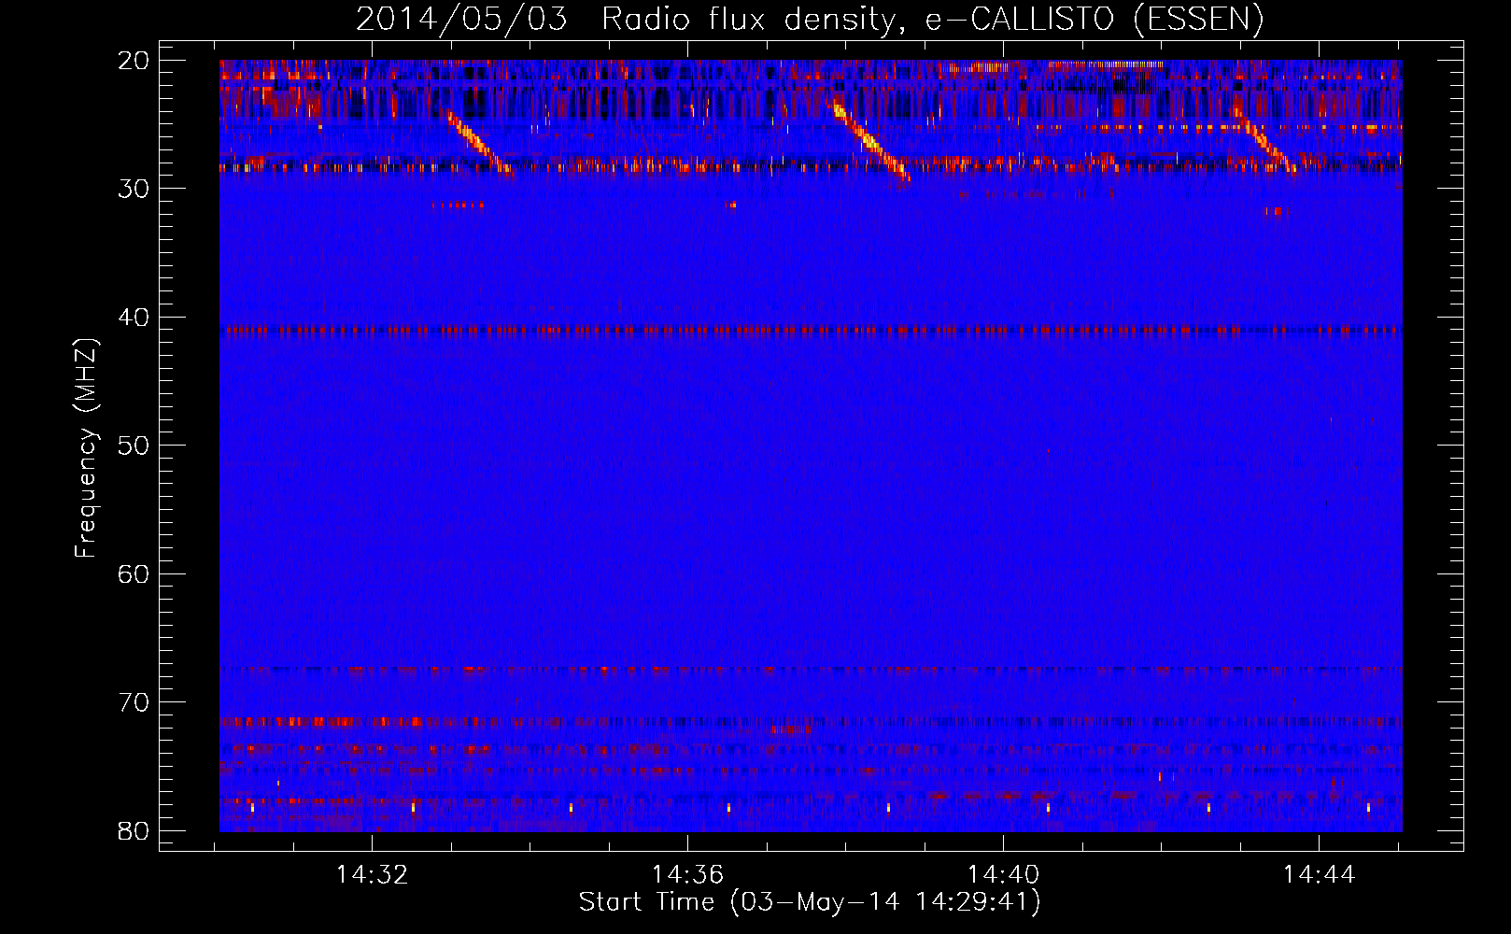Click the '14:40' time tick label
The height and width of the screenshot is (934, 1511).
(x=1003, y=875)
